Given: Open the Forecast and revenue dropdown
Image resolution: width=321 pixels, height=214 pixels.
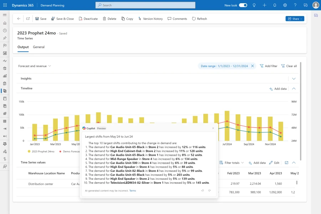Looking at the screenshot, I should (34, 66).
